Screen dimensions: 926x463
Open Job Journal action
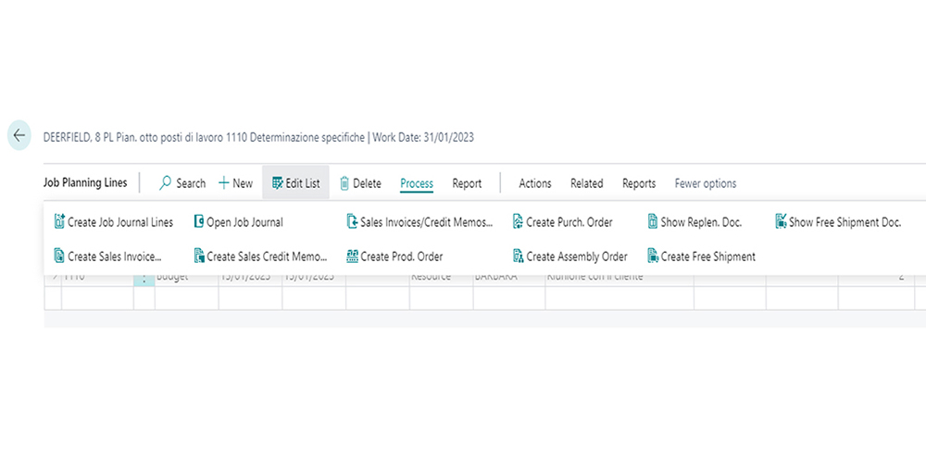(238, 222)
